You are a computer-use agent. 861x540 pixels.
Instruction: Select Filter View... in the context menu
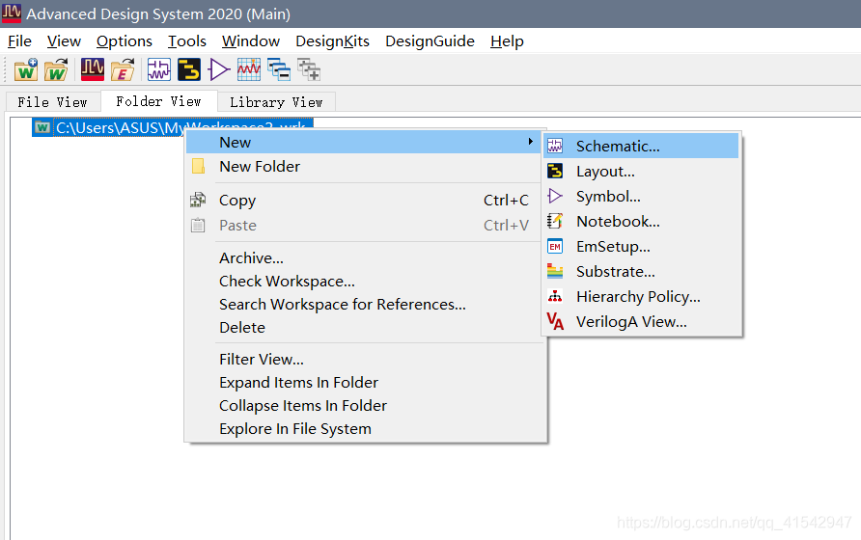[365, 359]
